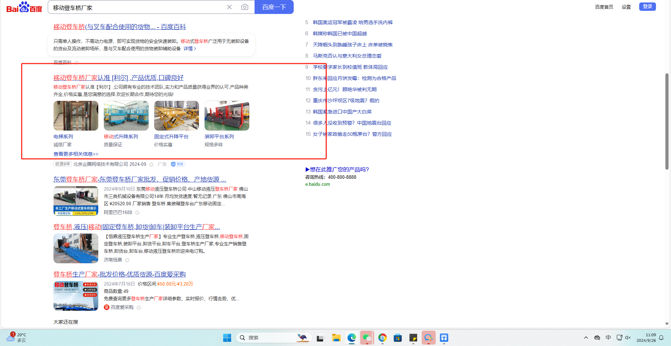Open the 设置 settings menu
The height and width of the screenshot is (346, 671).
626,7
